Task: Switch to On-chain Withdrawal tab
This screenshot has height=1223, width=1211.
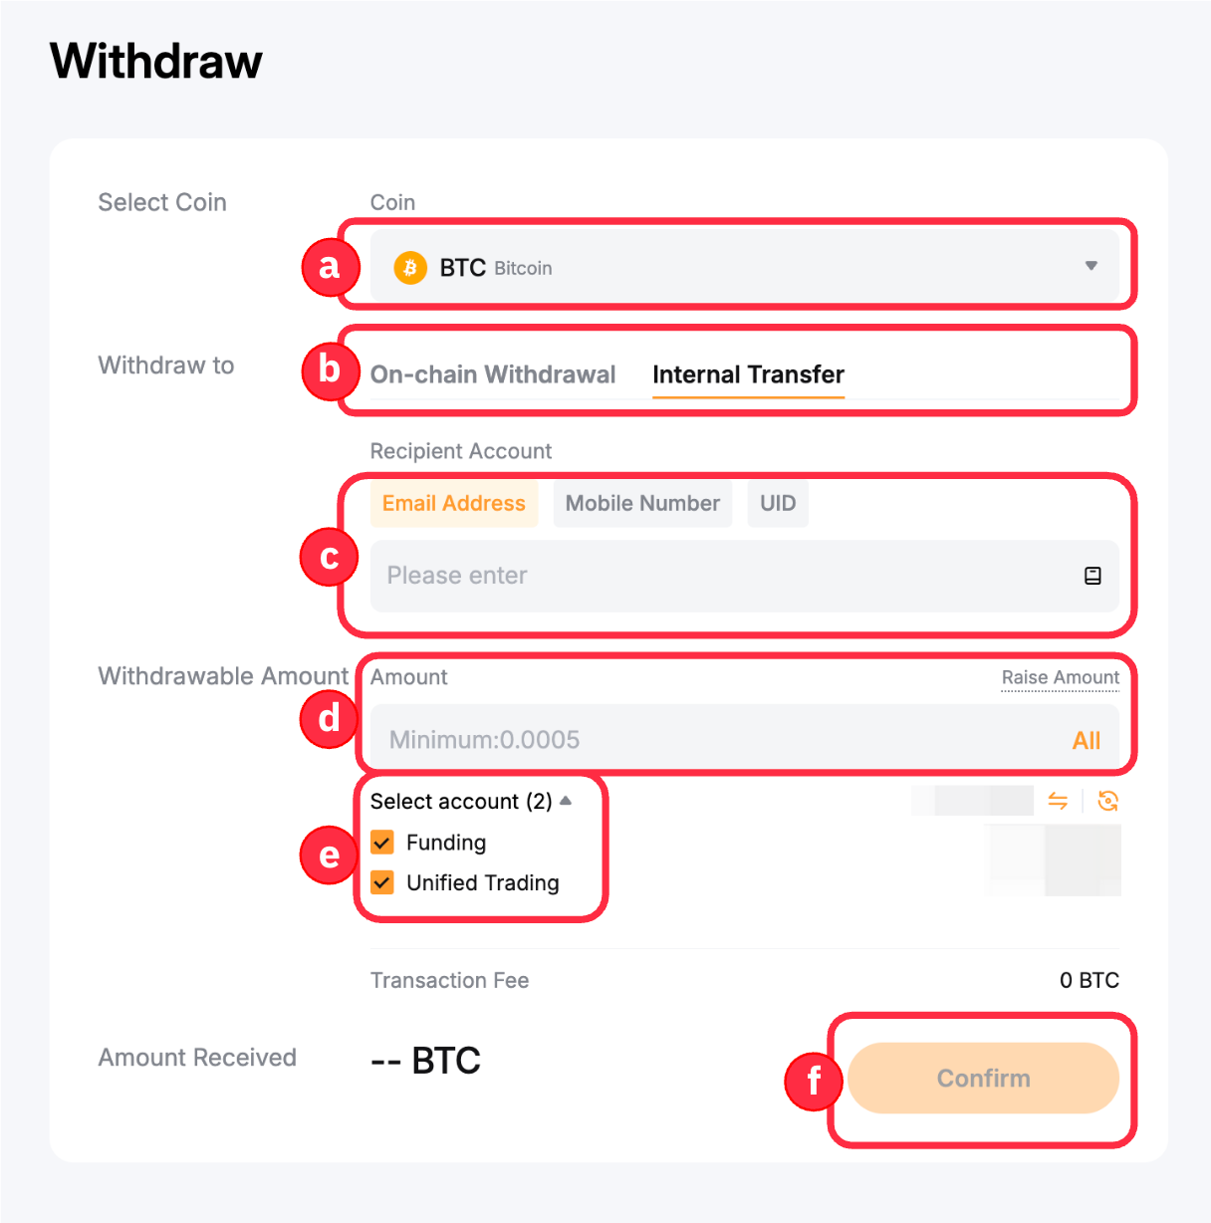Action: 493,374
